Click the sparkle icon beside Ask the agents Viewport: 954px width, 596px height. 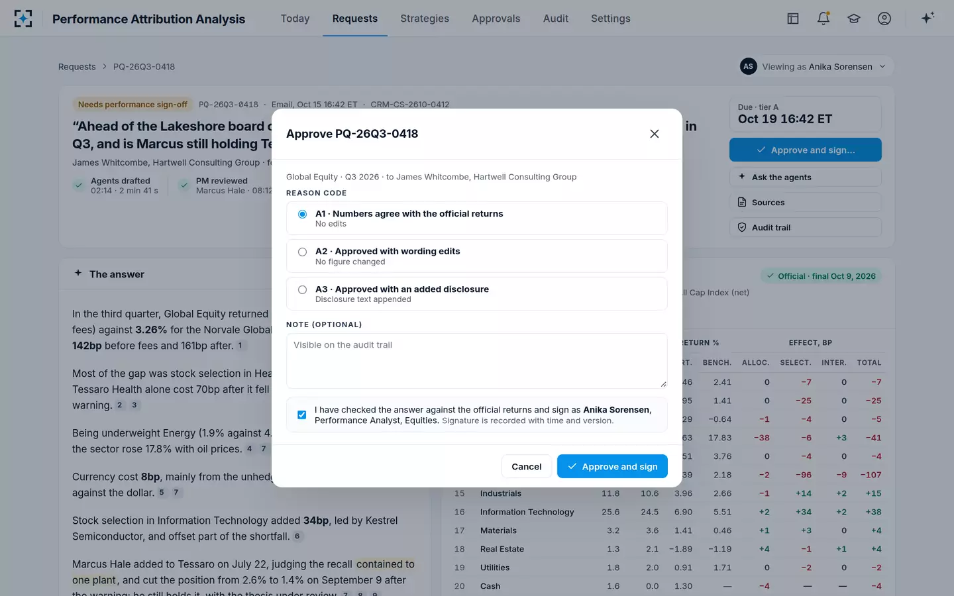click(742, 177)
